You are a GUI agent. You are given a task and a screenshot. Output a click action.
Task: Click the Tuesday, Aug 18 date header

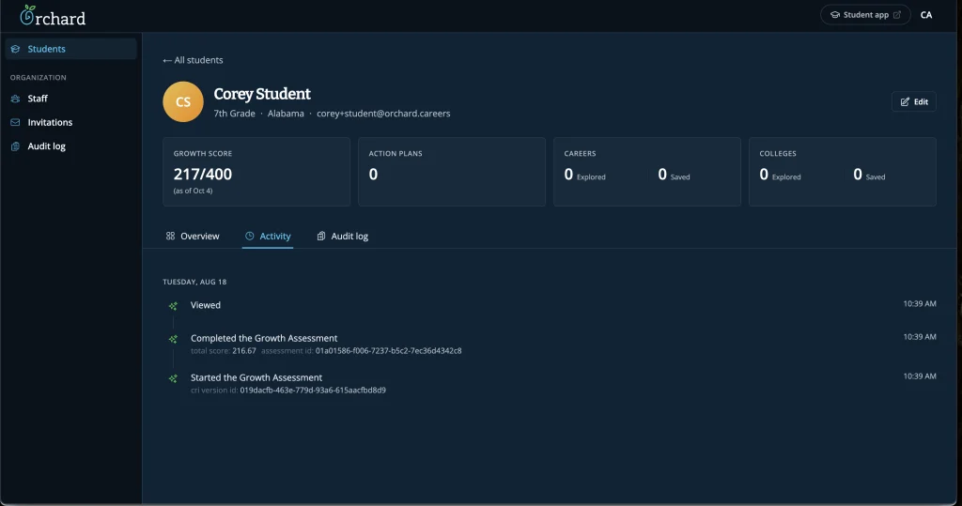(194, 283)
